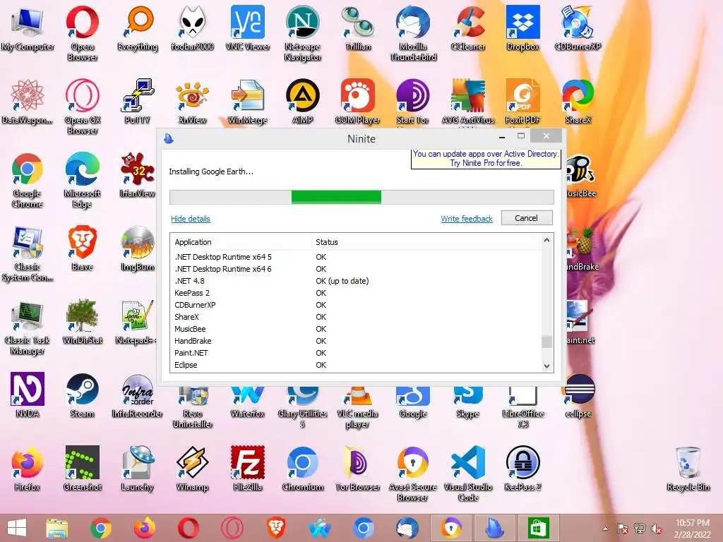Select the WinMerge desktop icon
The height and width of the screenshot is (542, 723).
click(248, 102)
